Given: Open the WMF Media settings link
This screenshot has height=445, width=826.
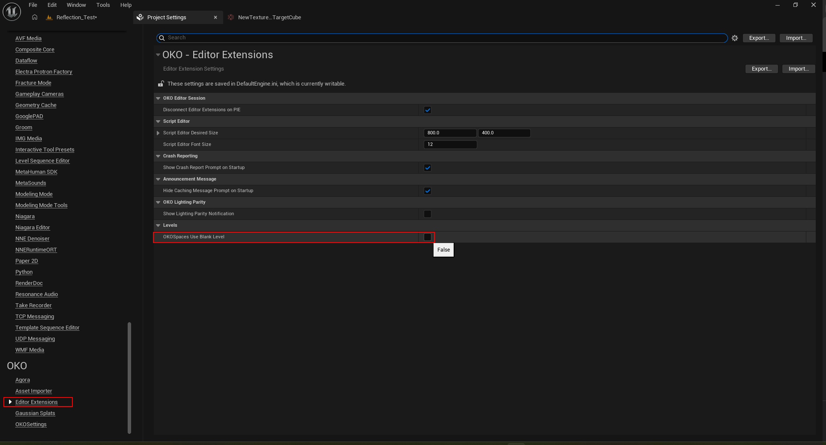Looking at the screenshot, I should [x=30, y=350].
